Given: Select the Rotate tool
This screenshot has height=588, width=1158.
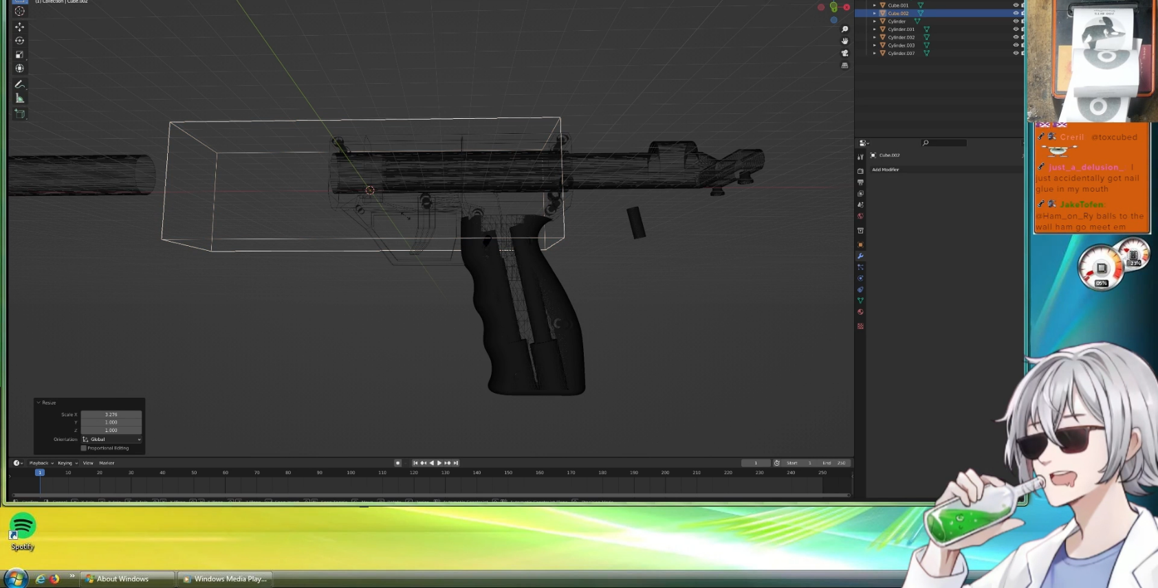Looking at the screenshot, I should pyautogui.click(x=19, y=41).
